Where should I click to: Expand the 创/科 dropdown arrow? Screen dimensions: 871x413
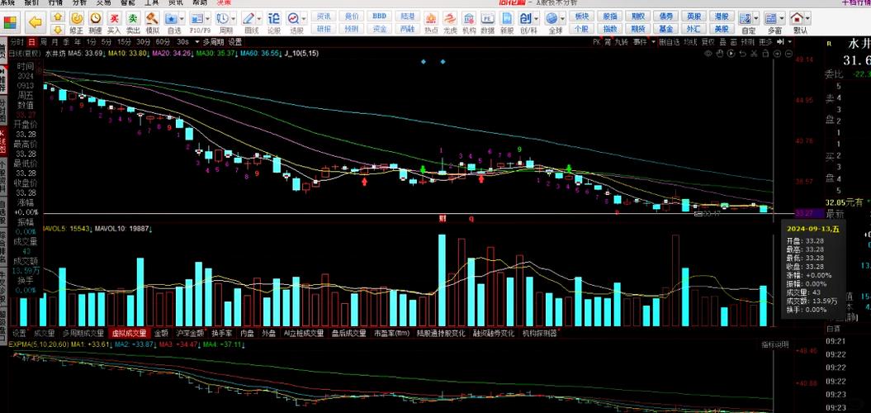point(536,18)
